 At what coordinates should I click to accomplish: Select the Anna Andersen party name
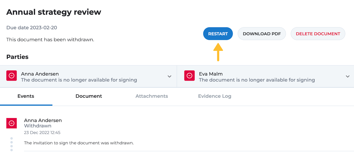click(40, 74)
